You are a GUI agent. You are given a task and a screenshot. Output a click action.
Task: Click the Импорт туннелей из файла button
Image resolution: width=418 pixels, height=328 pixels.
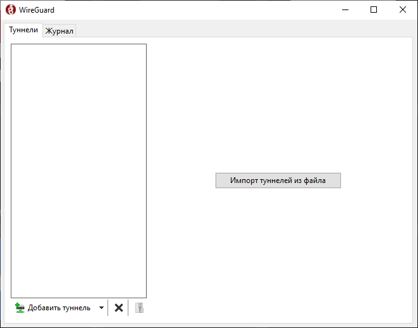pos(278,180)
